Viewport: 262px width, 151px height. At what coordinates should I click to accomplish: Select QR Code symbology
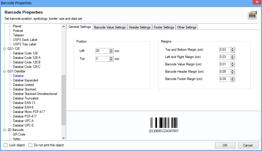click(x=19, y=134)
